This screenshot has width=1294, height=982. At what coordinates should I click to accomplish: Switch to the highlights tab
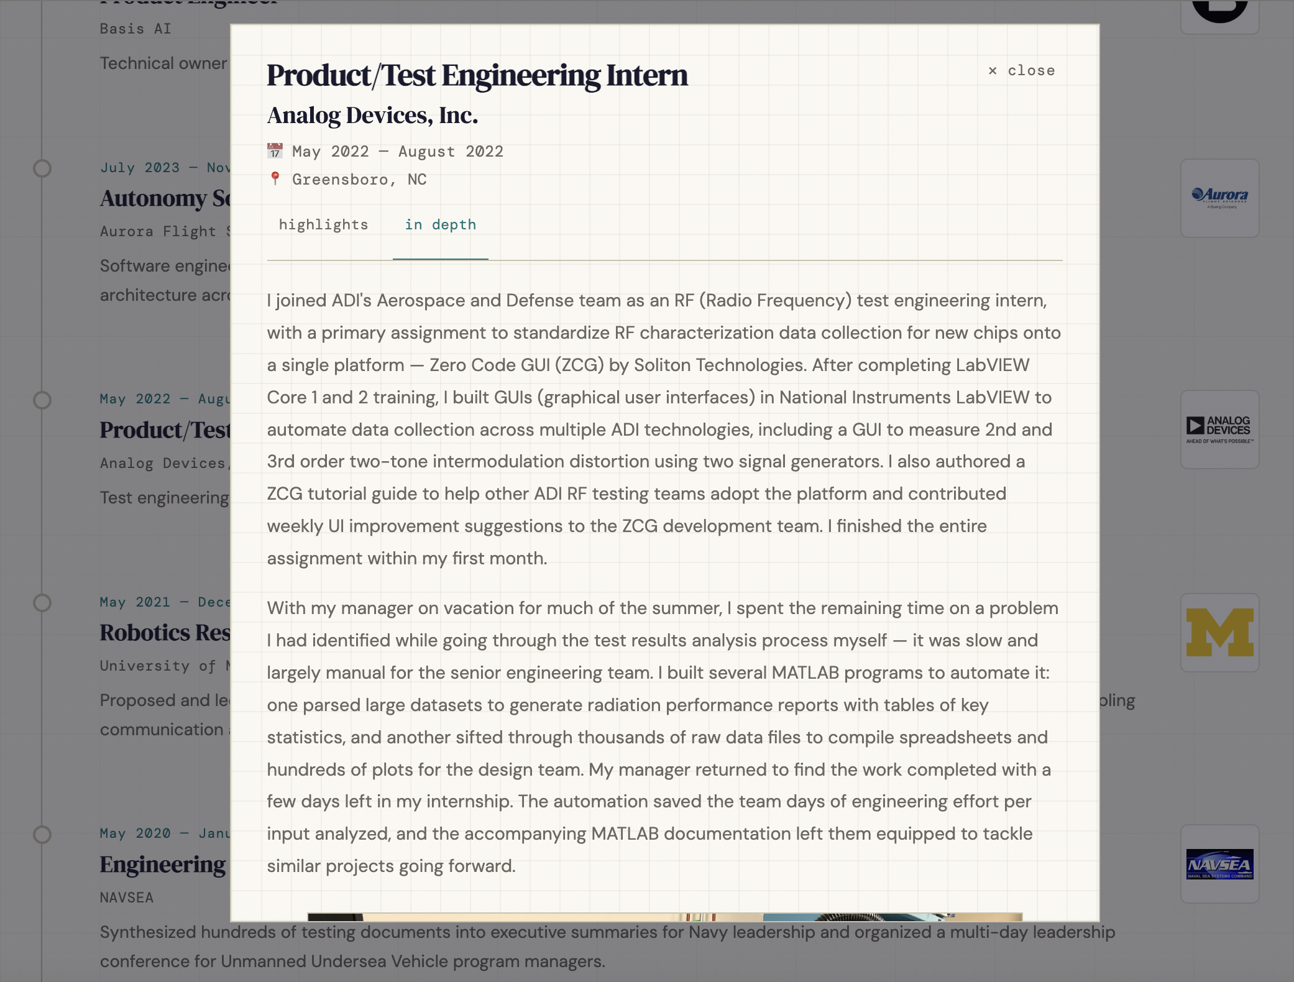(x=323, y=225)
